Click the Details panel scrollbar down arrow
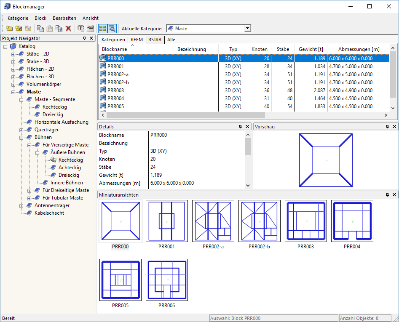399x322 pixels. point(248,186)
